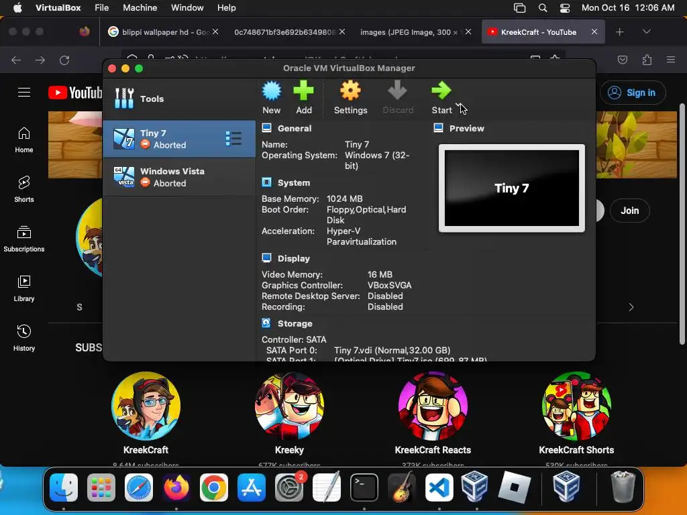Screen dimensions: 687x515
Task: Select the Tiny 7 virtual machine
Action: [x=179, y=139]
